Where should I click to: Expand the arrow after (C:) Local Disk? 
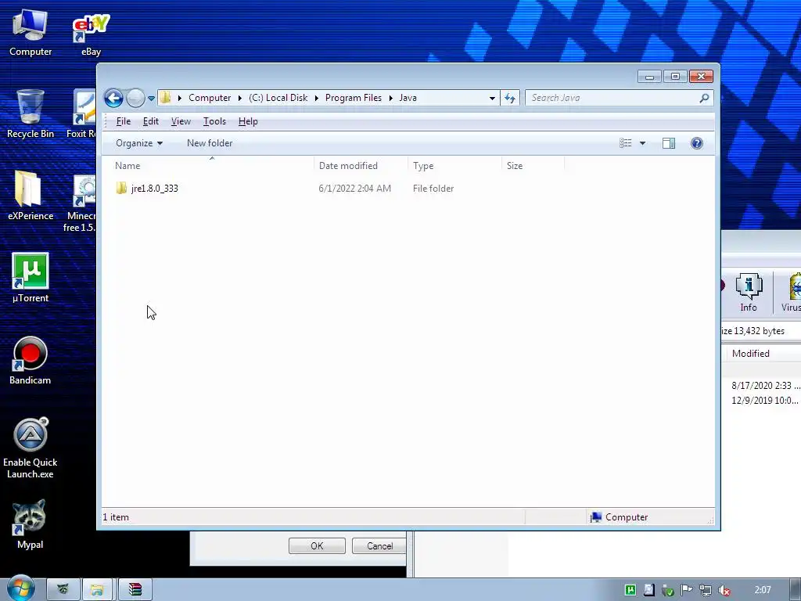(316, 98)
